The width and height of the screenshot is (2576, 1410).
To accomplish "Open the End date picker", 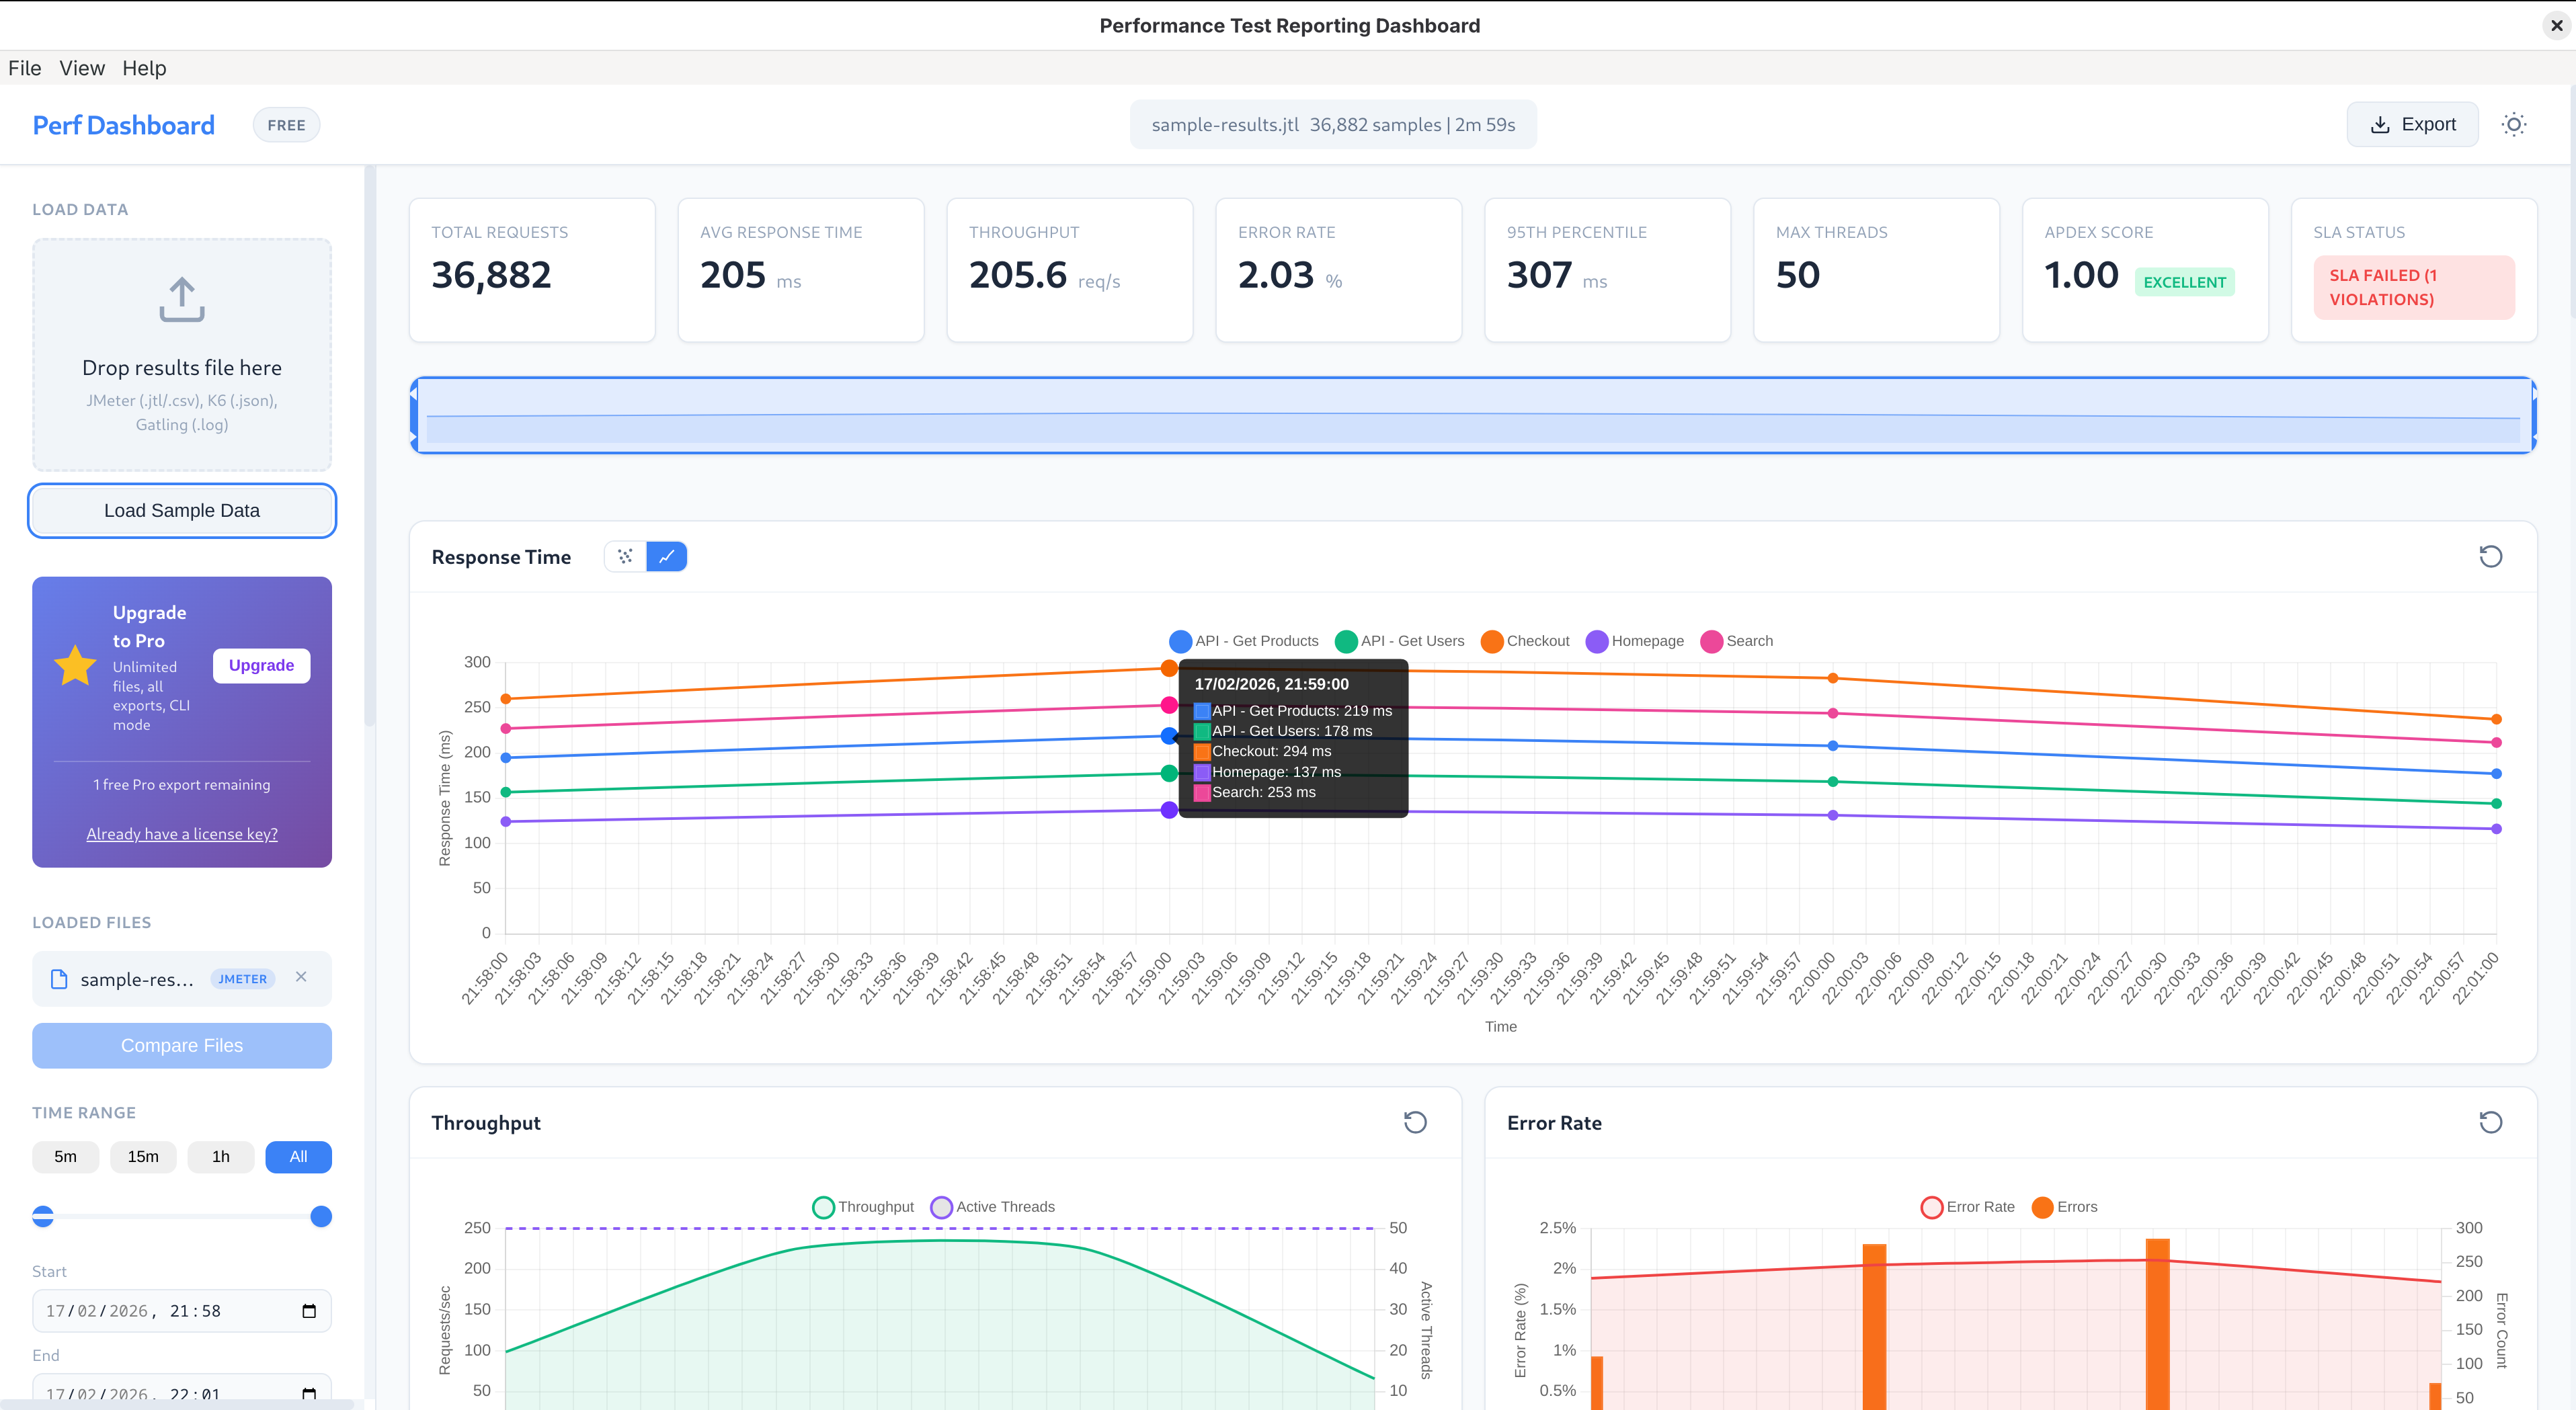I will coord(309,1393).
